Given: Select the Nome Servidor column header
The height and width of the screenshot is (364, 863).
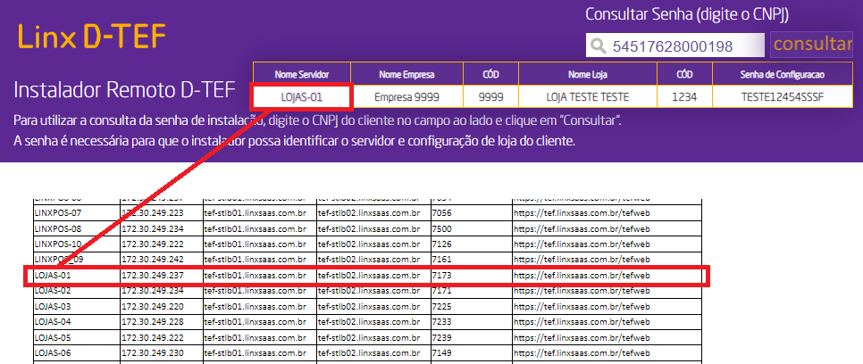Looking at the screenshot, I should coord(302,74).
